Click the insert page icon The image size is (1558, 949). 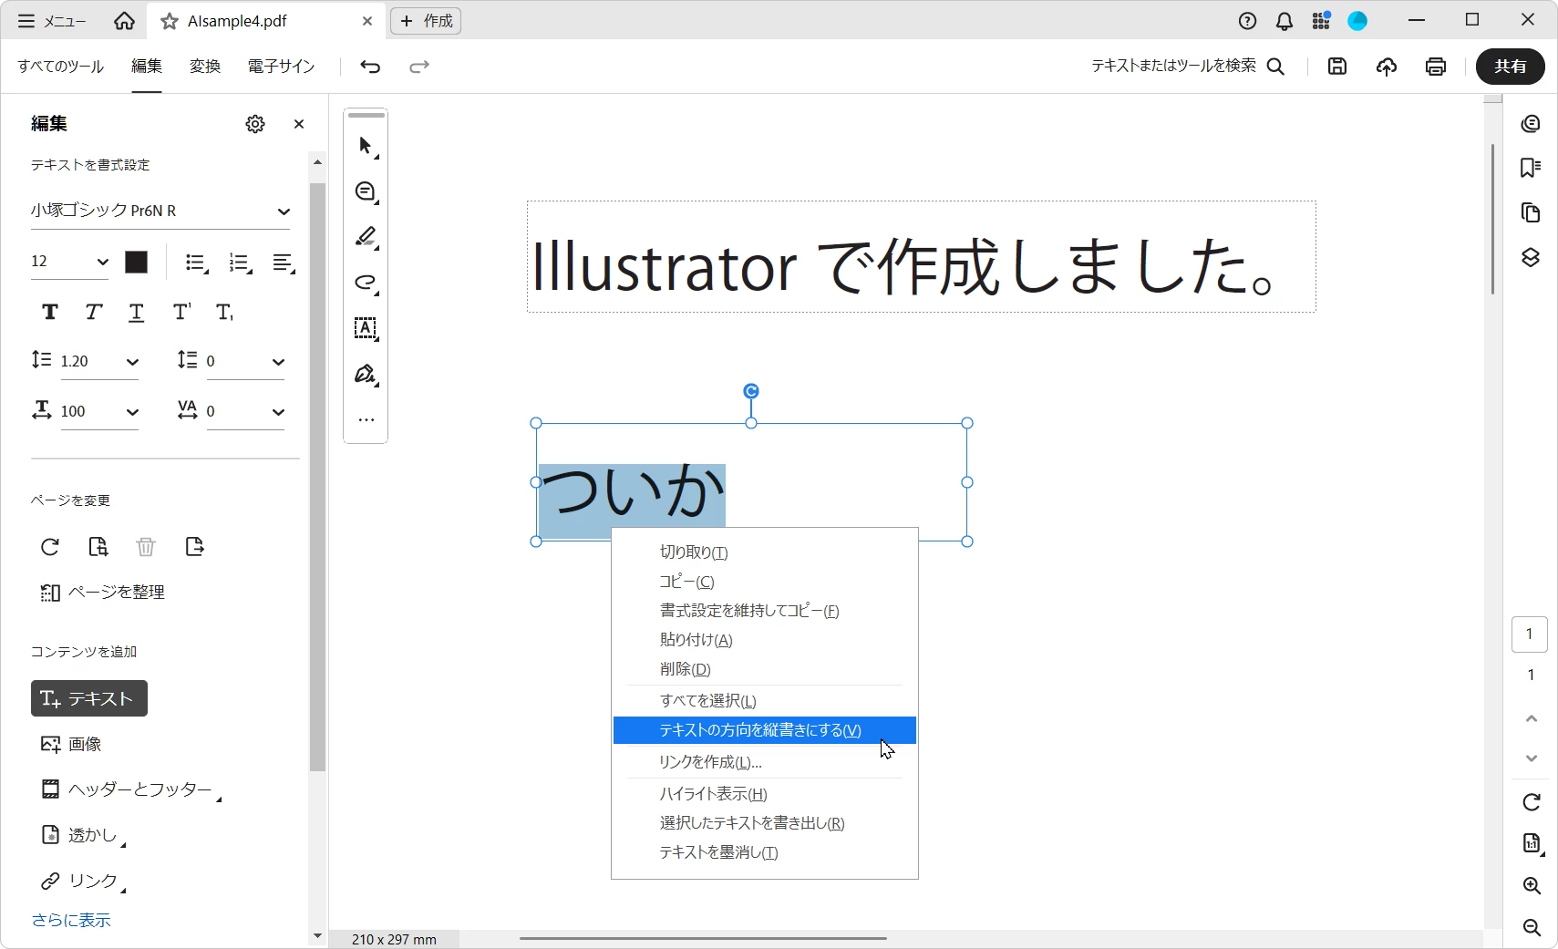[98, 547]
